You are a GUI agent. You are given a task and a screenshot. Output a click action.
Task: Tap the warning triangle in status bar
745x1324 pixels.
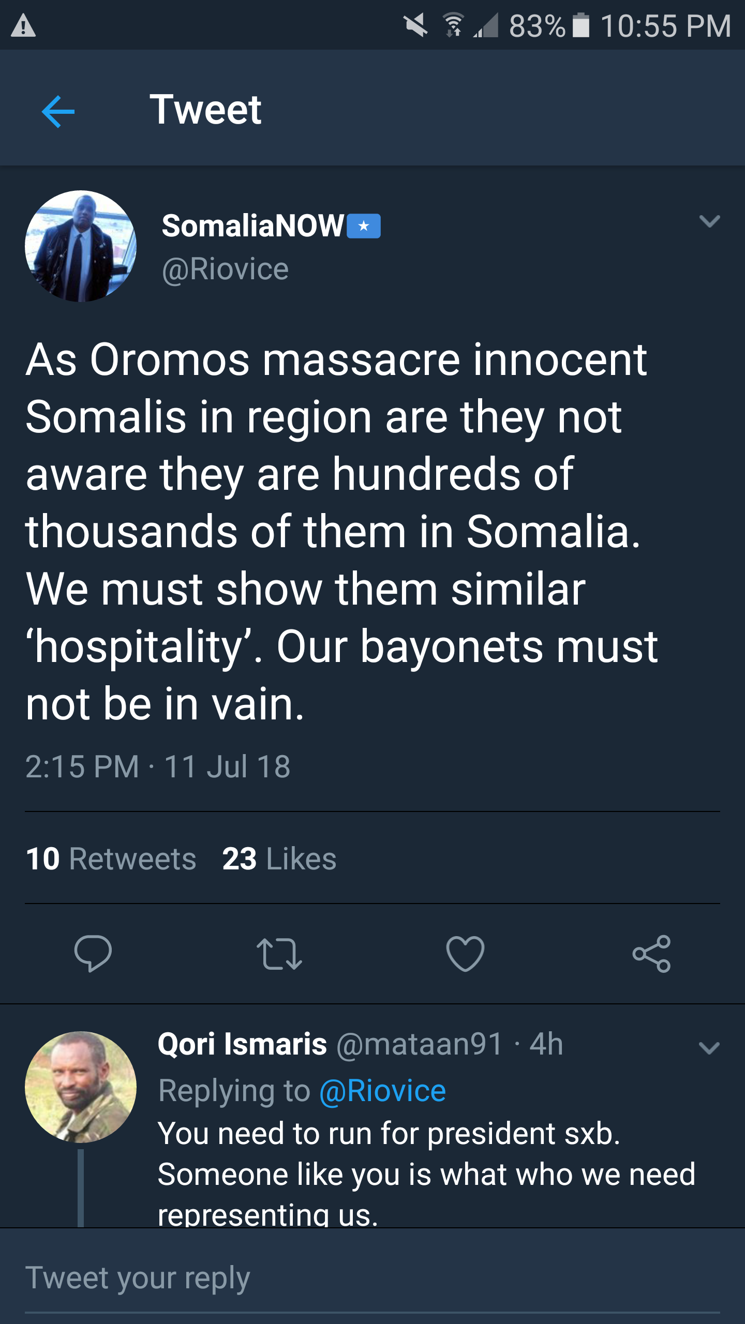point(23,25)
